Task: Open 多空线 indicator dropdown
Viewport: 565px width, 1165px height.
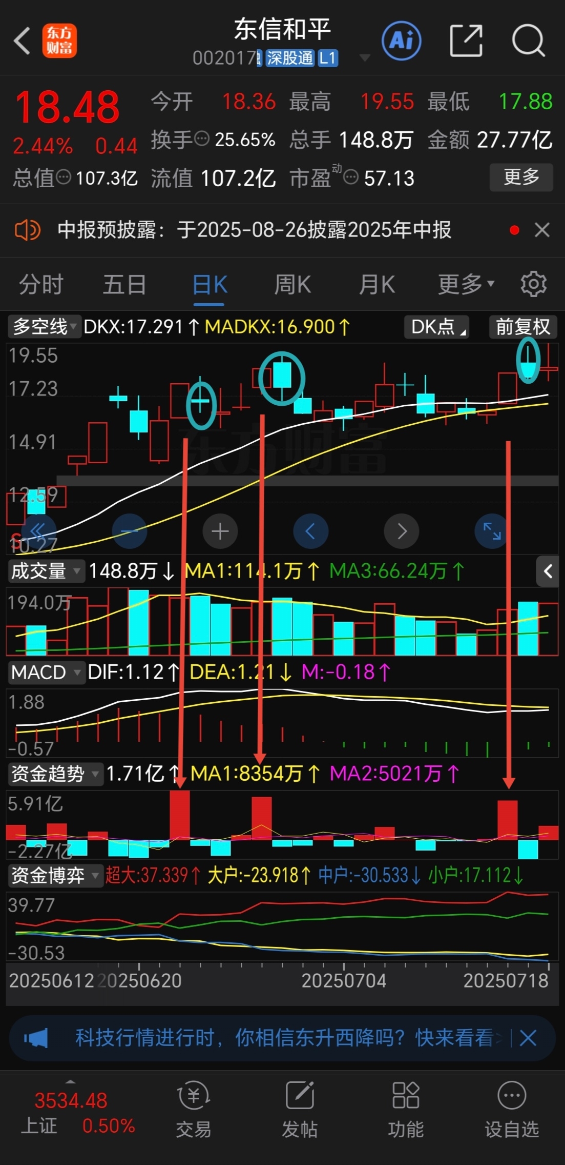Action: pyautogui.click(x=44, y=326)
